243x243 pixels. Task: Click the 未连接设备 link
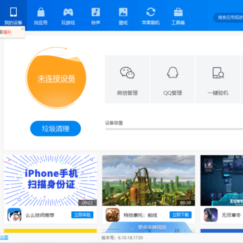[x=56, y=79]
